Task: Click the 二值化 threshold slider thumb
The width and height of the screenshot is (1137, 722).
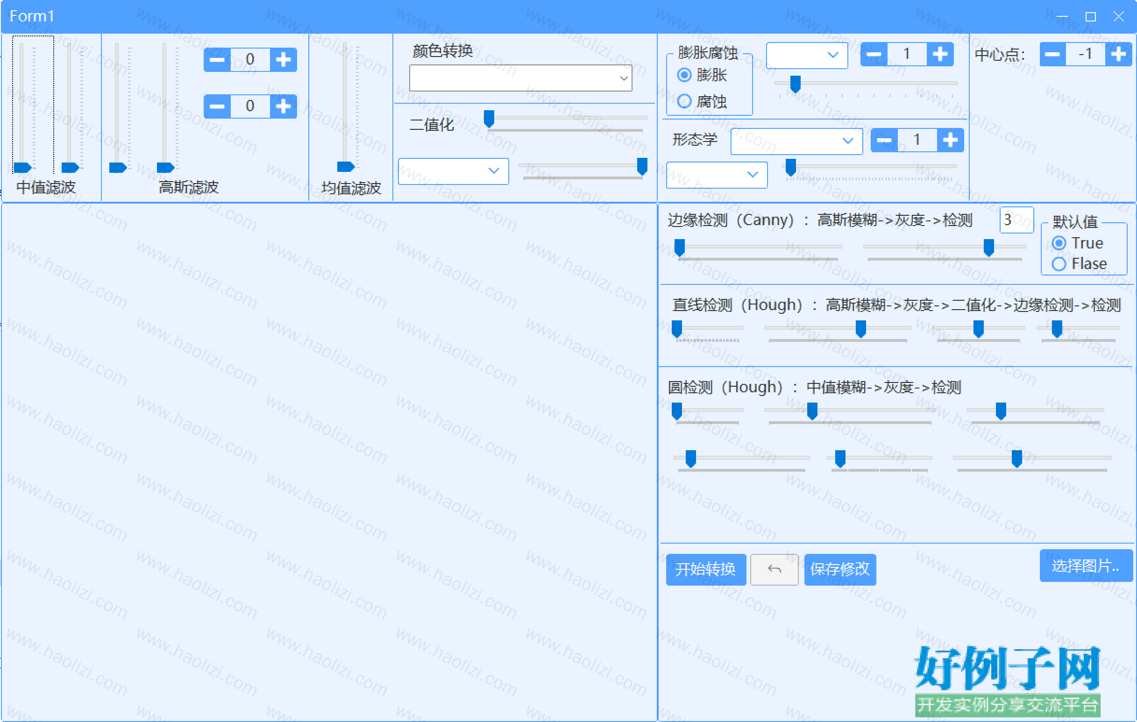Action: pos(489,119)
